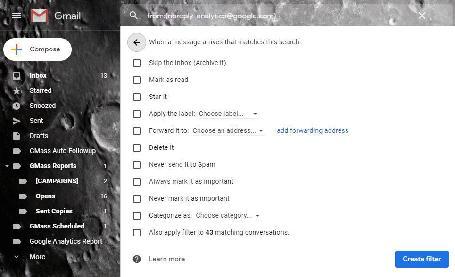The height and width of the screenshot is (277, 455).
Task: Click the search magnifying glass icon
Action: [x=133, y=15]
